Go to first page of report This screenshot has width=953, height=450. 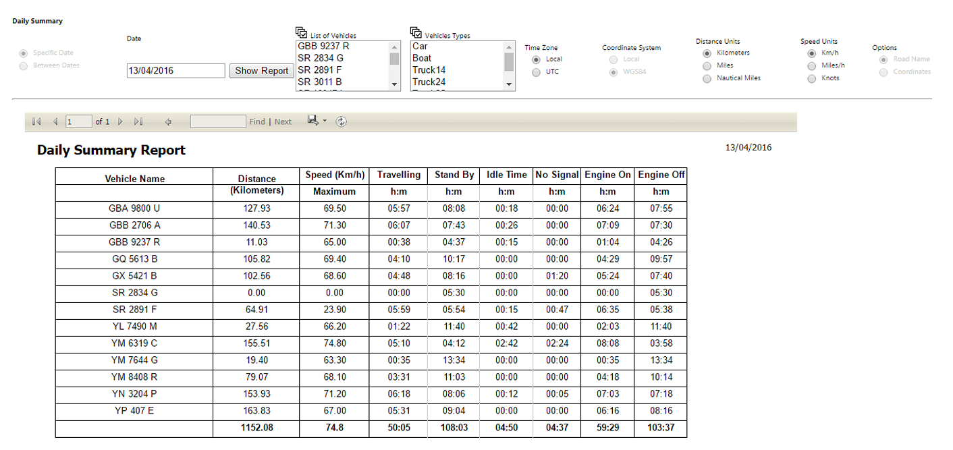[36, 122]
